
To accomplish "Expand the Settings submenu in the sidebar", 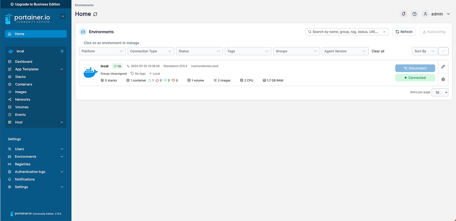I will 62,187.
